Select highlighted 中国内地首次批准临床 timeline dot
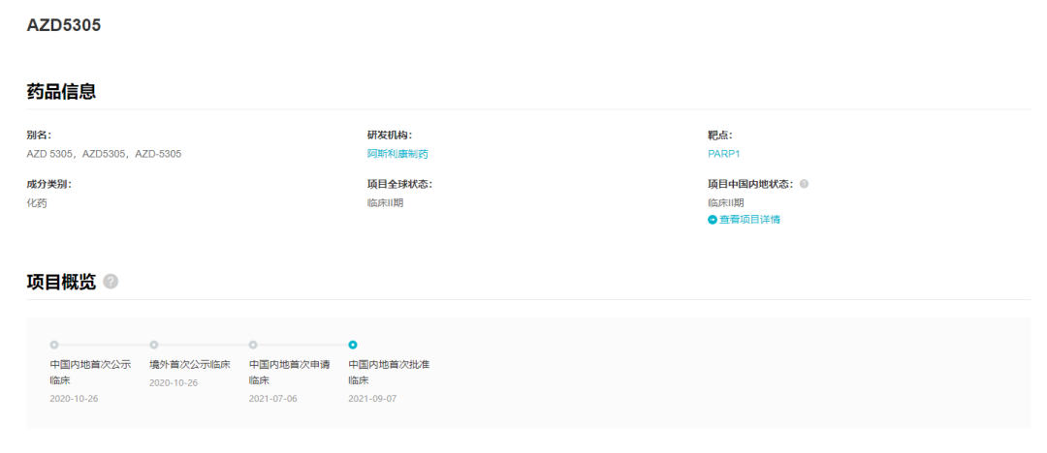The height and width of the screenshot is (453, 1047). tap(353, 345)
